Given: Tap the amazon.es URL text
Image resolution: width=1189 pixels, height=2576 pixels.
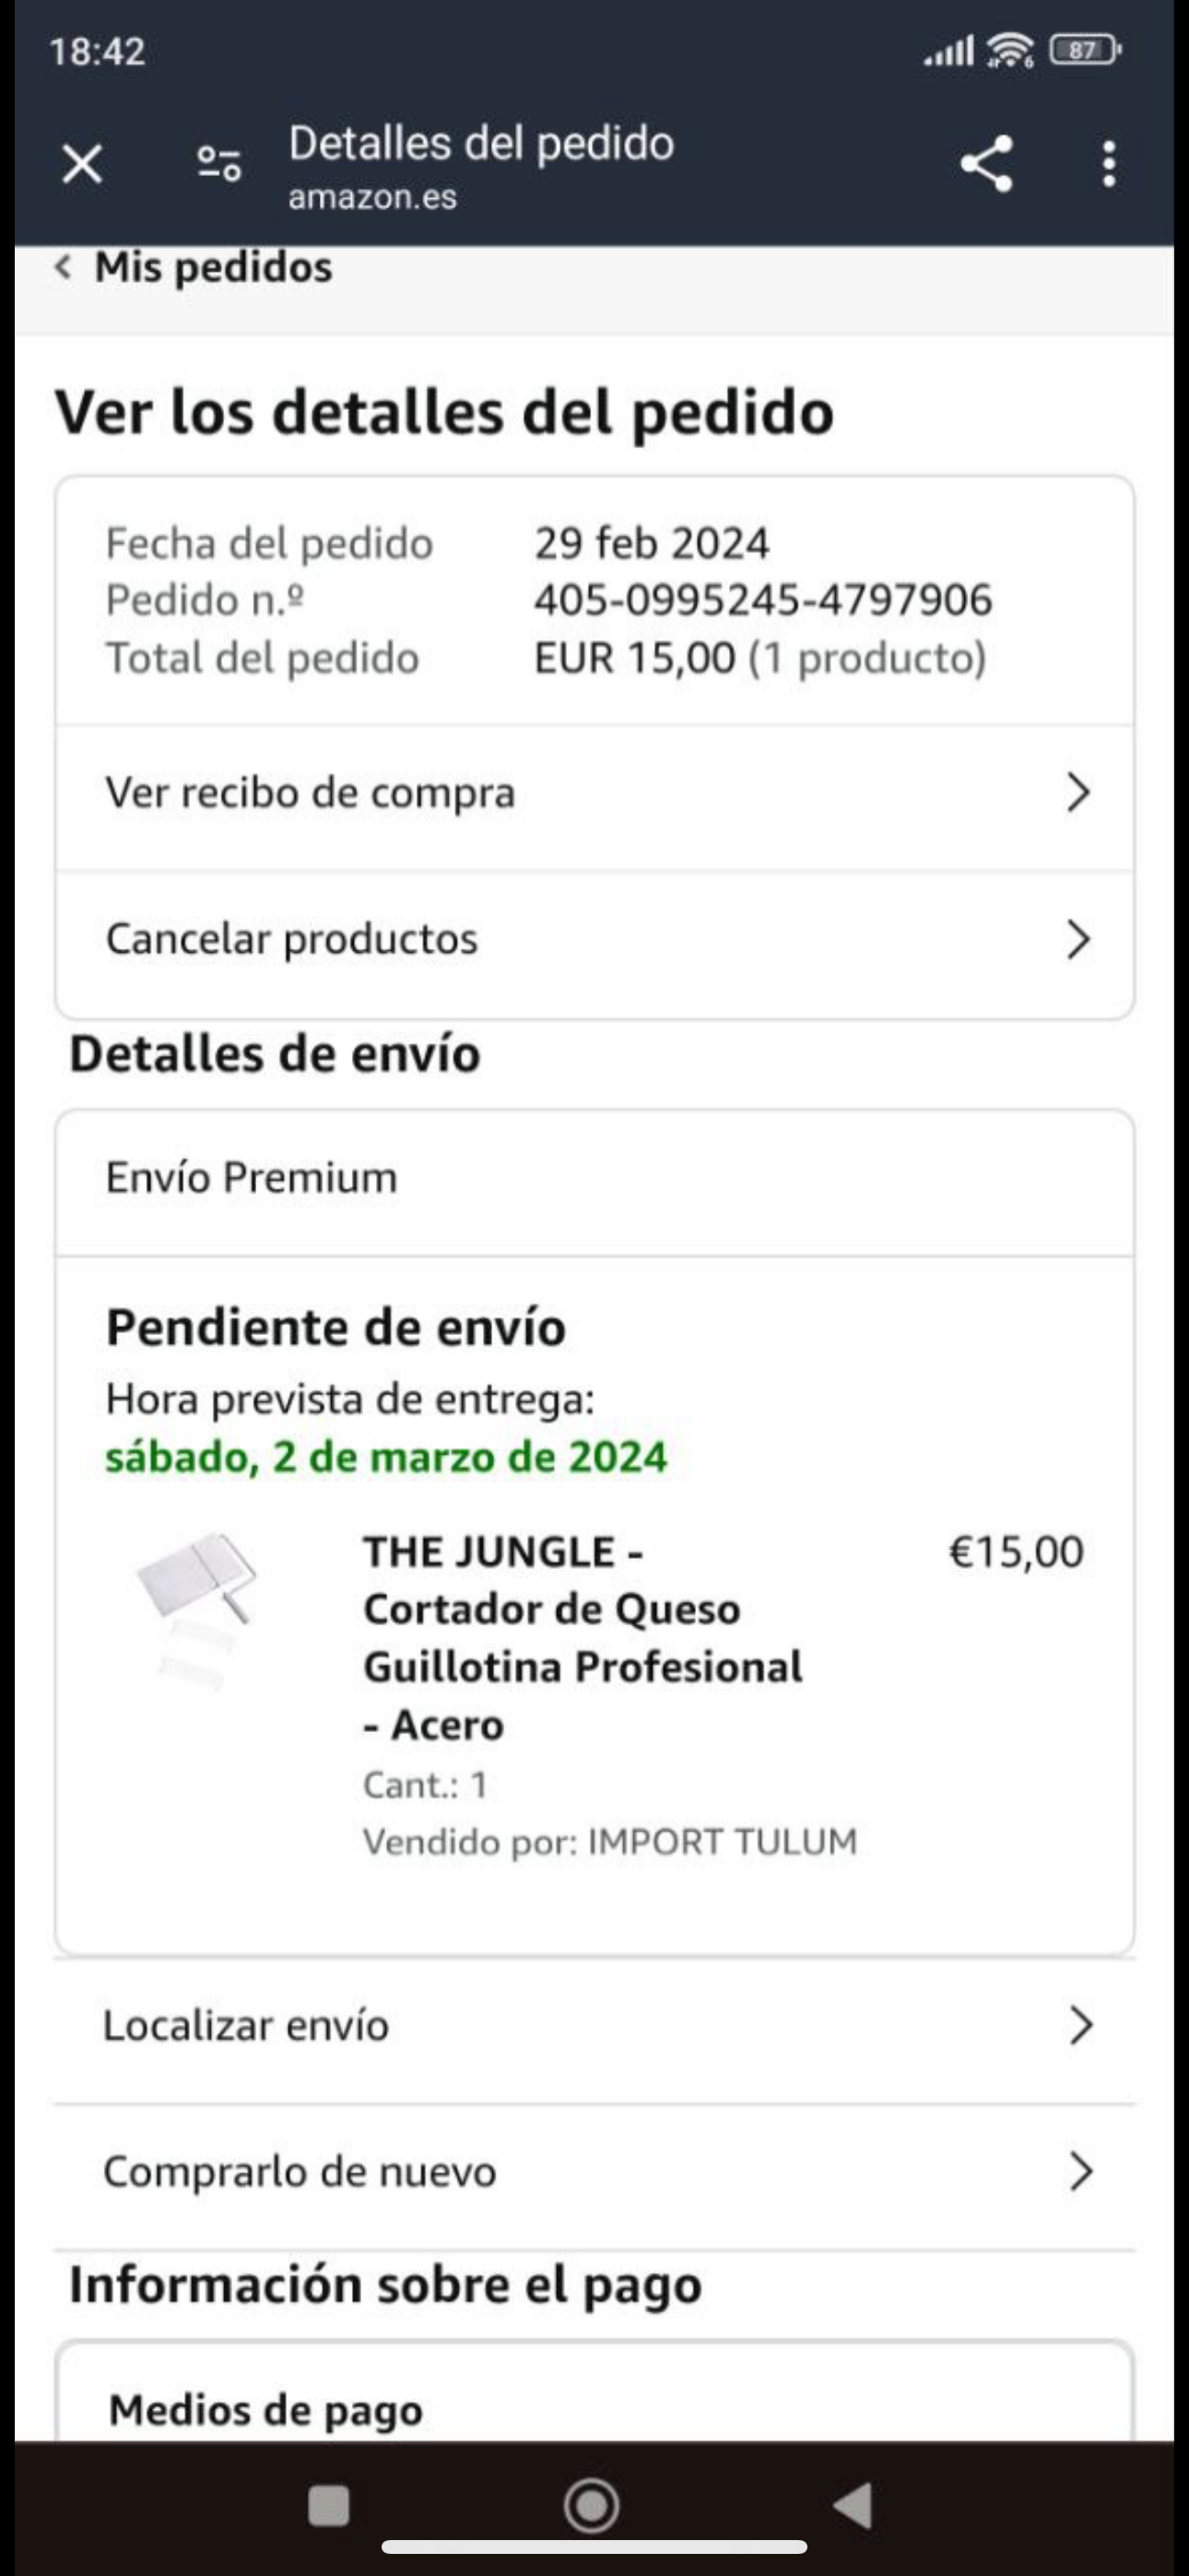Looking at the screenshot, I should pos(372,197).
